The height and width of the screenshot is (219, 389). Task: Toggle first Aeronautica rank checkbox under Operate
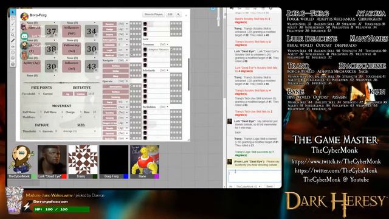(131, 86)
